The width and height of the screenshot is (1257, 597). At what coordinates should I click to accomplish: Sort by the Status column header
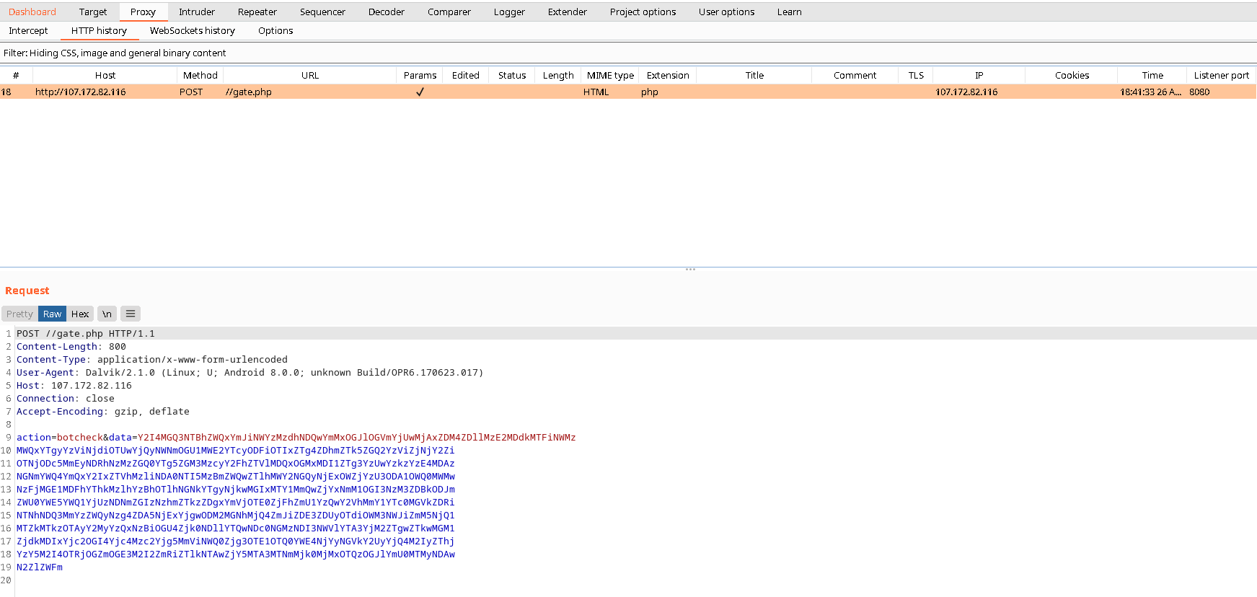tap(512, 75)
